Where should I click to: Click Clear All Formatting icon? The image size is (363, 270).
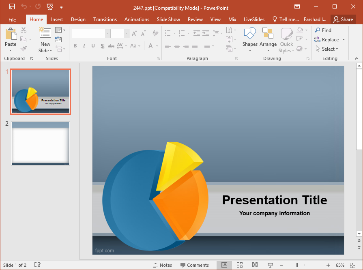pyautogui.click(x=156, y=34)
